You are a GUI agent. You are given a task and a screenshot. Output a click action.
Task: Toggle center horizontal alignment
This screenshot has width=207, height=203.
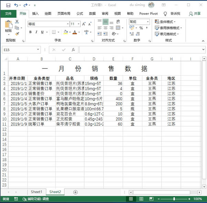tap(106, 28)
